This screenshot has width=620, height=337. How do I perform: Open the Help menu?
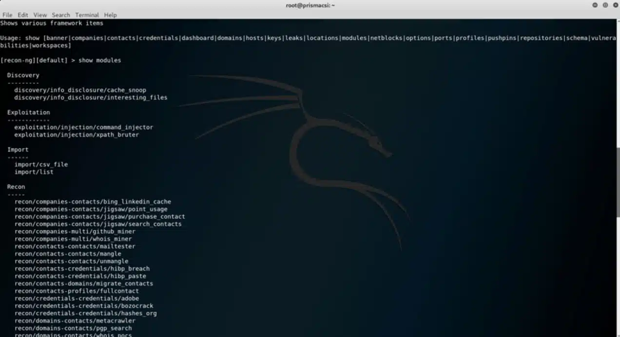(x=110, y=15)
